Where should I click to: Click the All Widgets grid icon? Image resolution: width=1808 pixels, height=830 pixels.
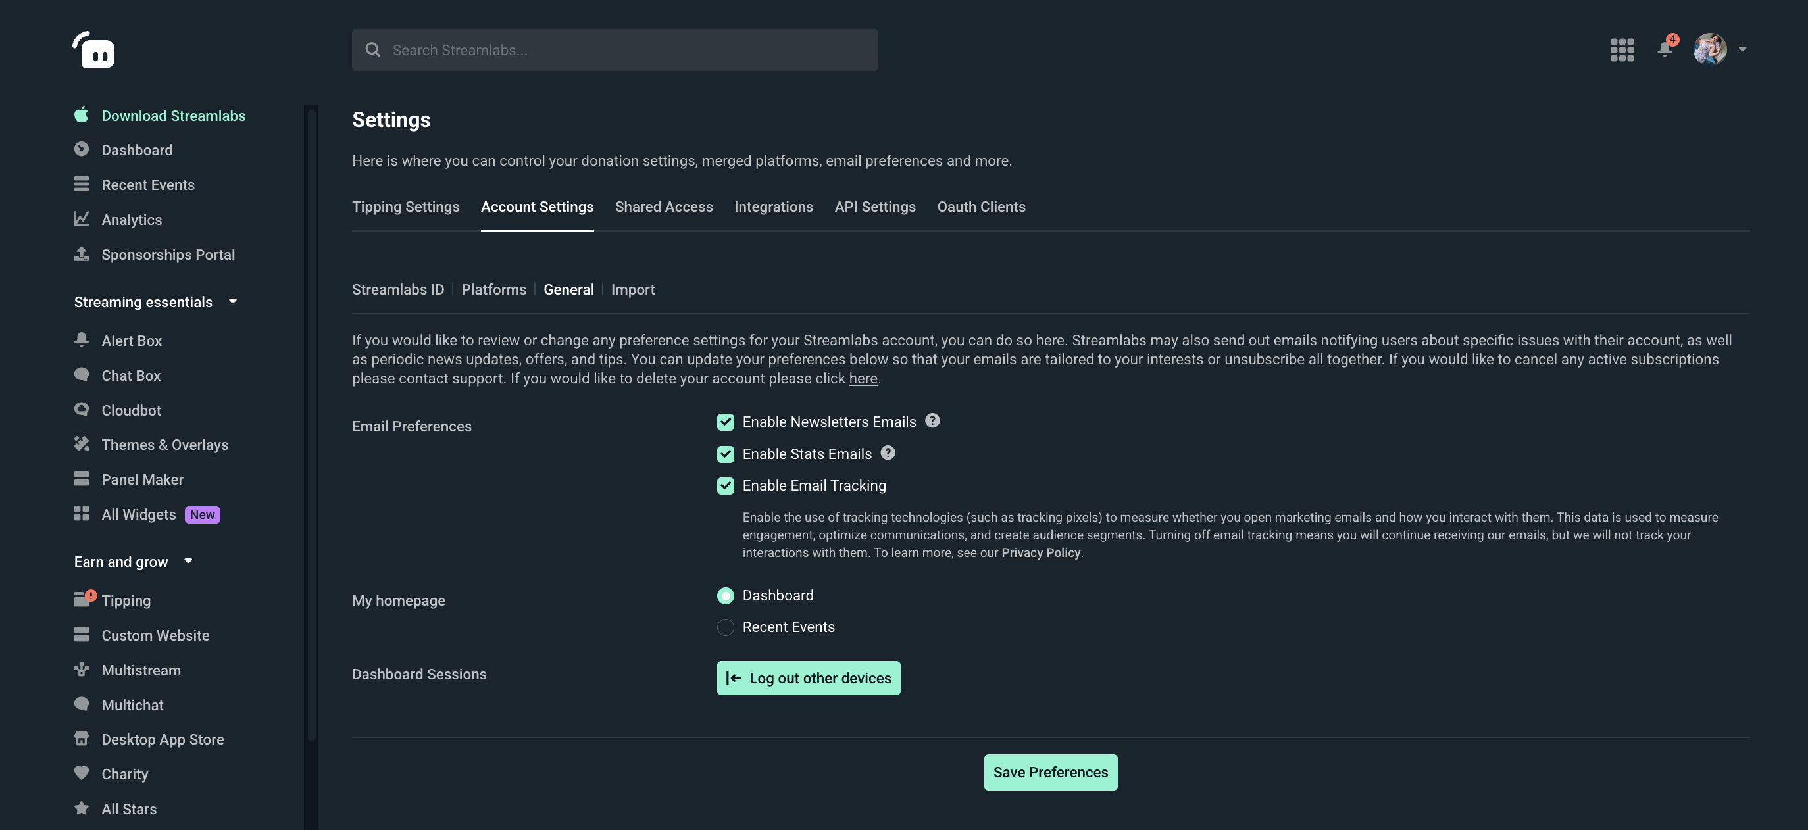pyautogui.click(x=82, y=514)
